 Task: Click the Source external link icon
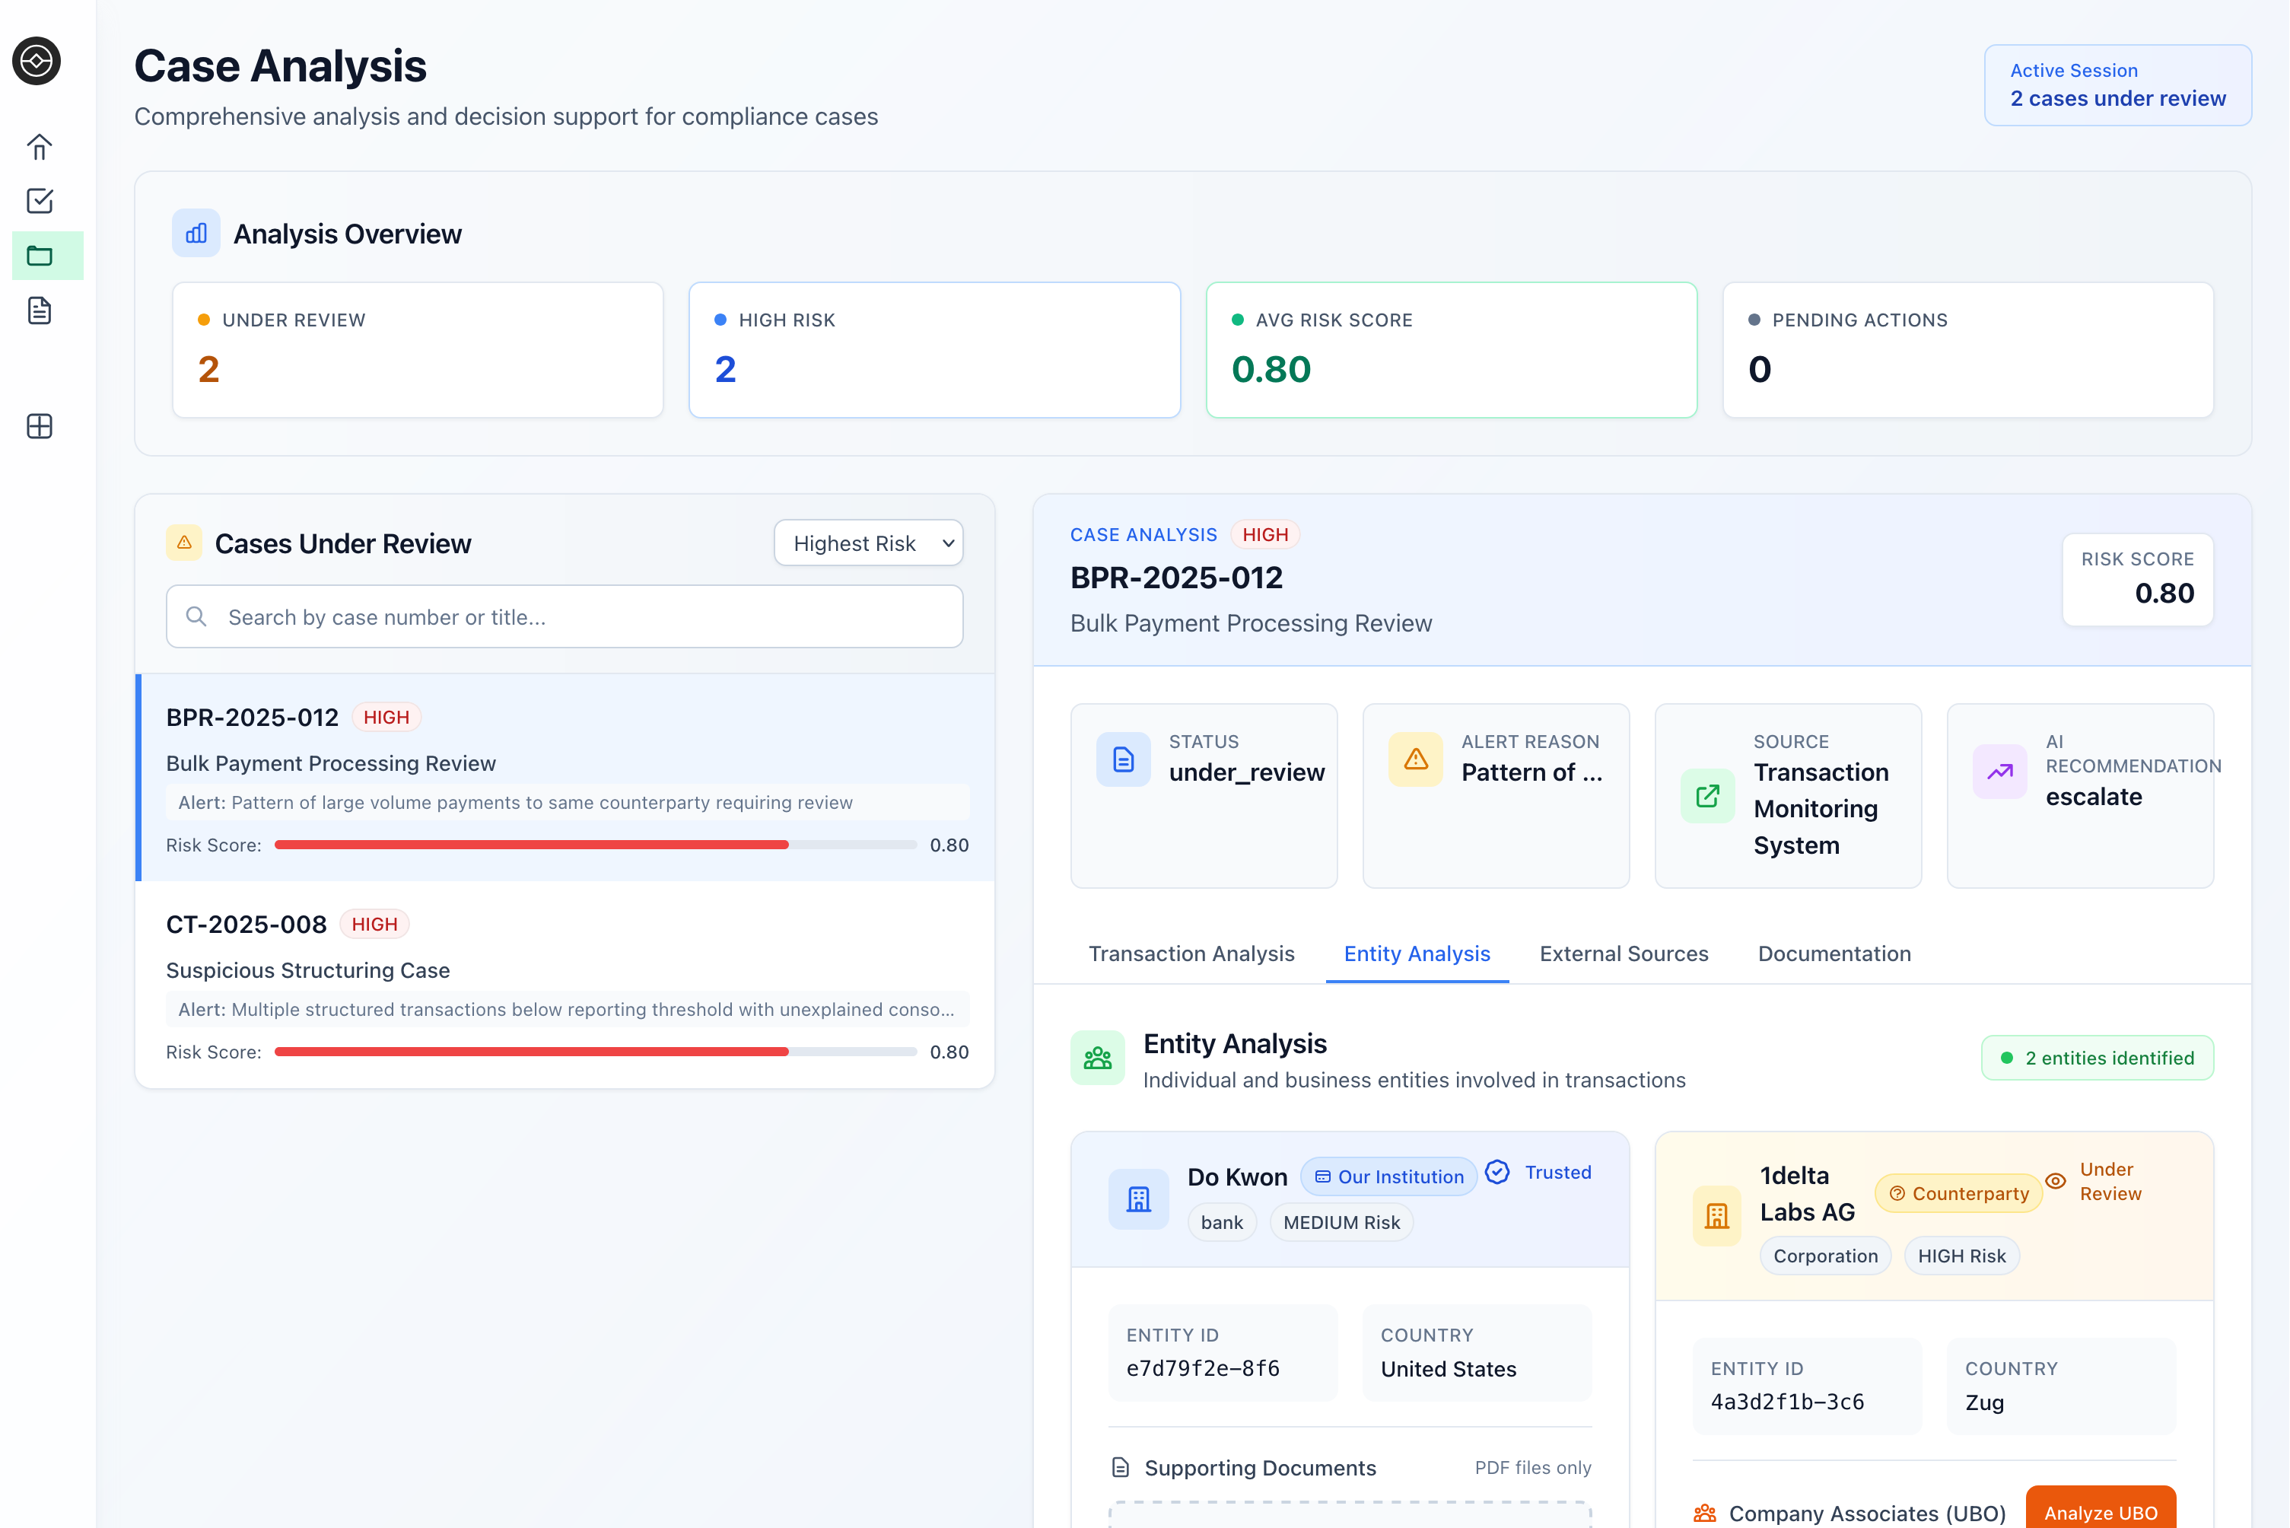pyautogui.click(x=1706, y=796)
